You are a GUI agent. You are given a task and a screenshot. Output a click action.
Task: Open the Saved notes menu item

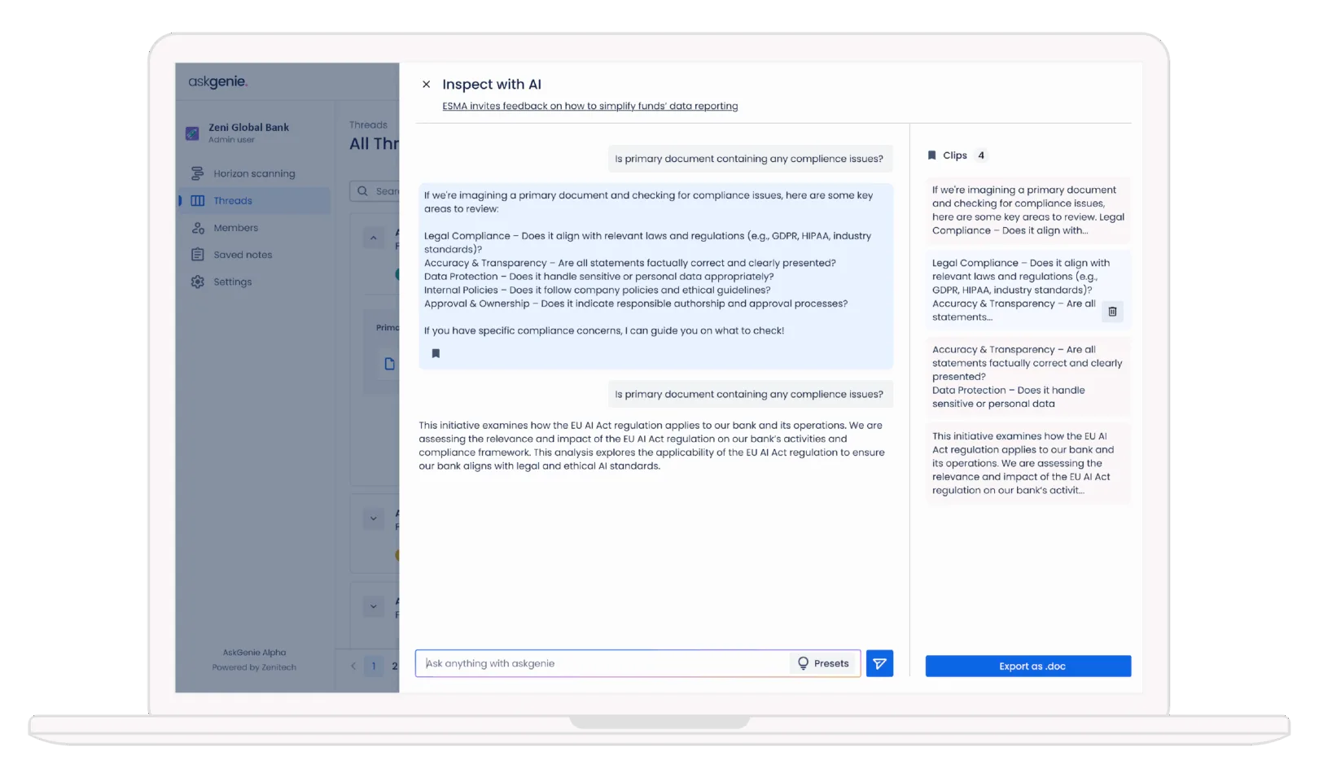tap(243, 255)
